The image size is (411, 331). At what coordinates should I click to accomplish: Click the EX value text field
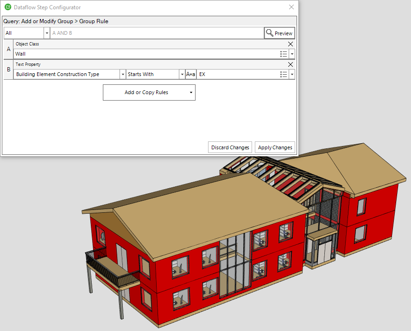coord(238,74)
